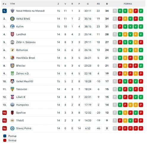Click the Lanžhot red shield crest
The image size is (147, 144).
tap(12, 34)
